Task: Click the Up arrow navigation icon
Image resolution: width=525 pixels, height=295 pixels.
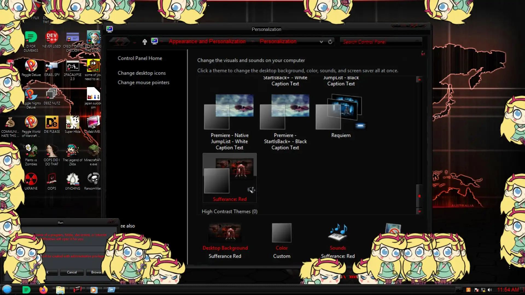Action: click(145, 42)
